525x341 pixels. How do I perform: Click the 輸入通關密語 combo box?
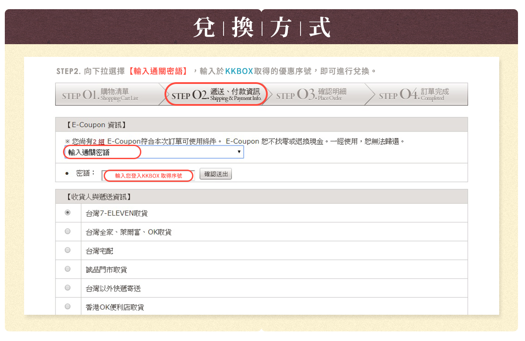tap(153, 152)
